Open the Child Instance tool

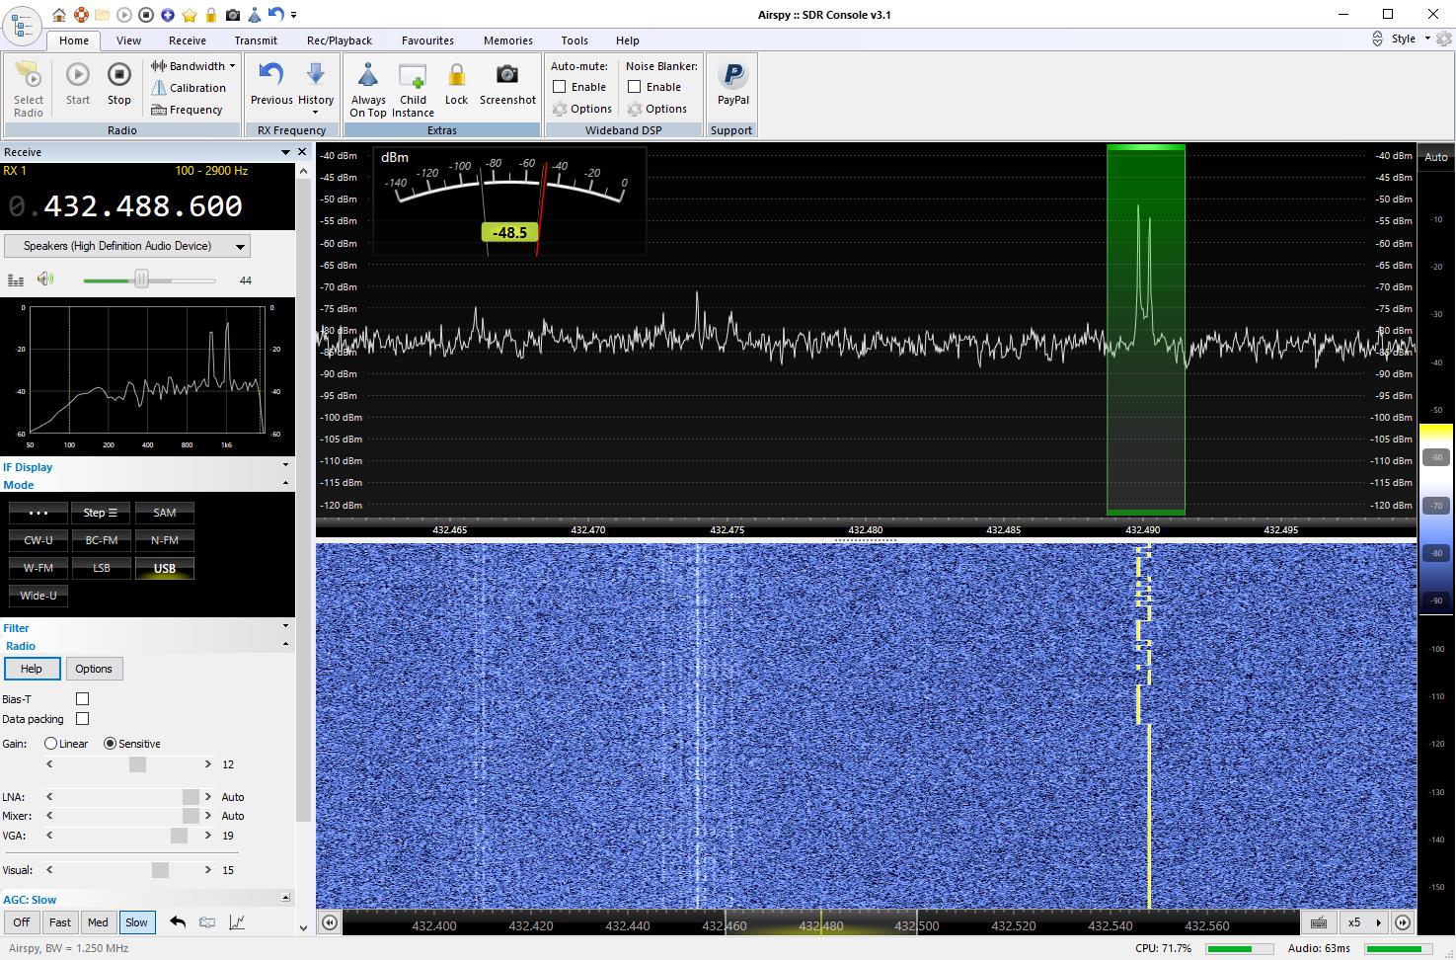pos(413,77)
